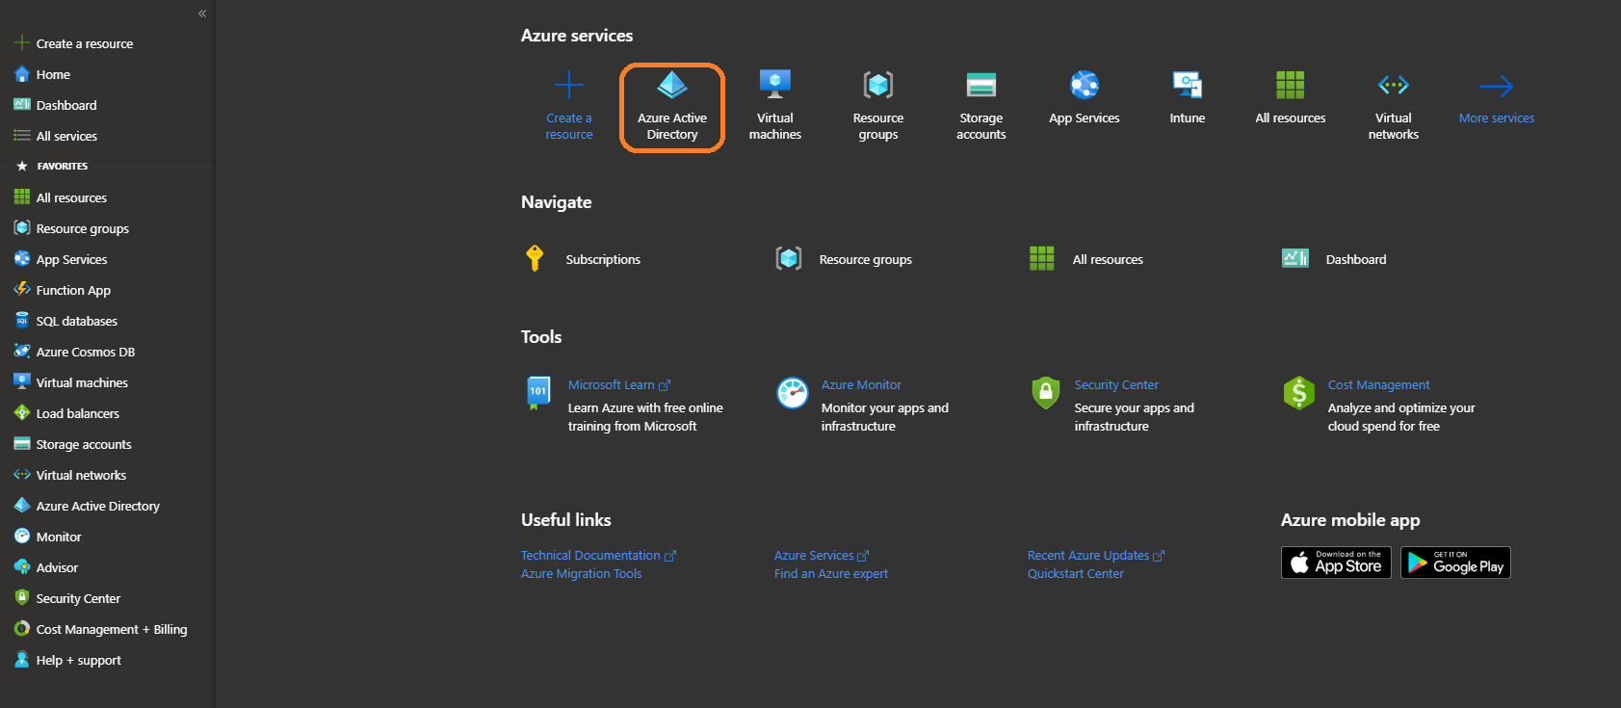Click the Google Play download badge
The height and width of the screenshot is (708, 1621).
[x=1455, y=563]
